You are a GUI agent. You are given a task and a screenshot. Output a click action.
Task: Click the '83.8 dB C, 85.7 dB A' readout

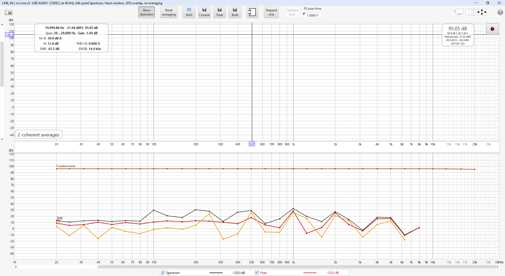(458, 33)
